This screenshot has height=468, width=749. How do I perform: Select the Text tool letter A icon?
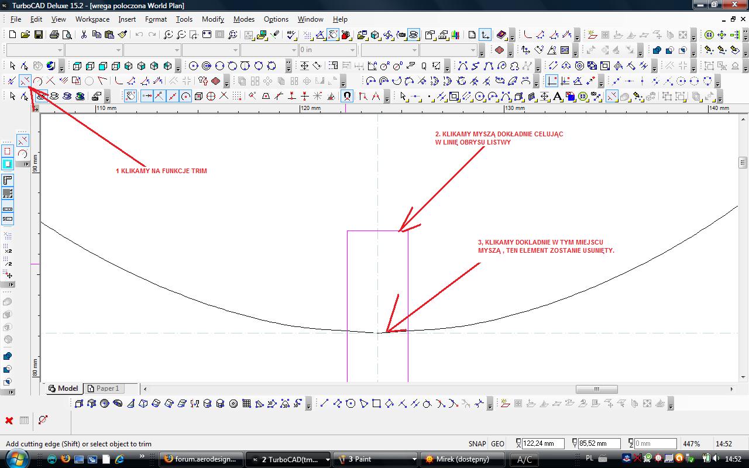point(557,96)
